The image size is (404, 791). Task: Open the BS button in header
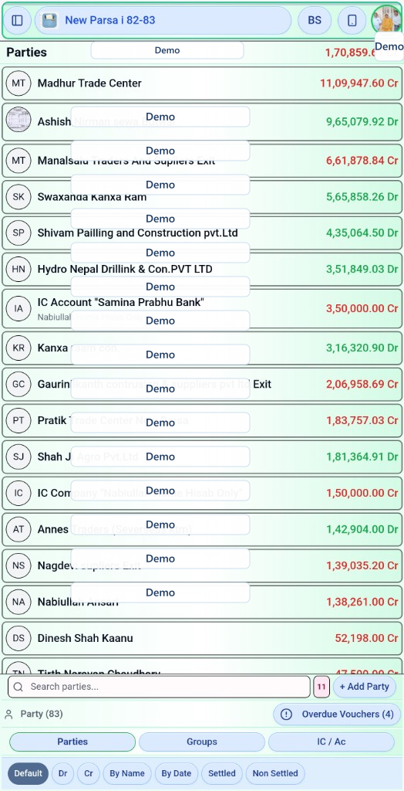pos(315,20)
